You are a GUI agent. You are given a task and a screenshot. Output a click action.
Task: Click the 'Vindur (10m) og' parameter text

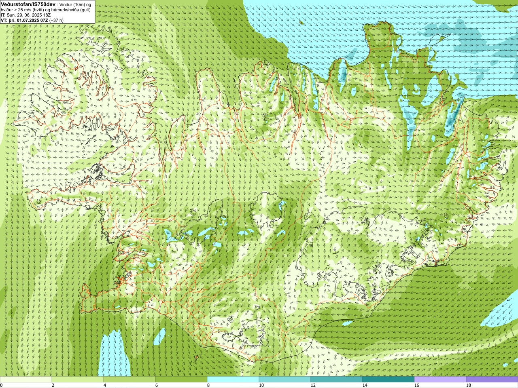click(x=76, y=4)
